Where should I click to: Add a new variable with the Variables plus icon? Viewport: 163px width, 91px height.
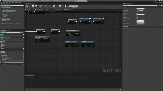click(23, 50)
